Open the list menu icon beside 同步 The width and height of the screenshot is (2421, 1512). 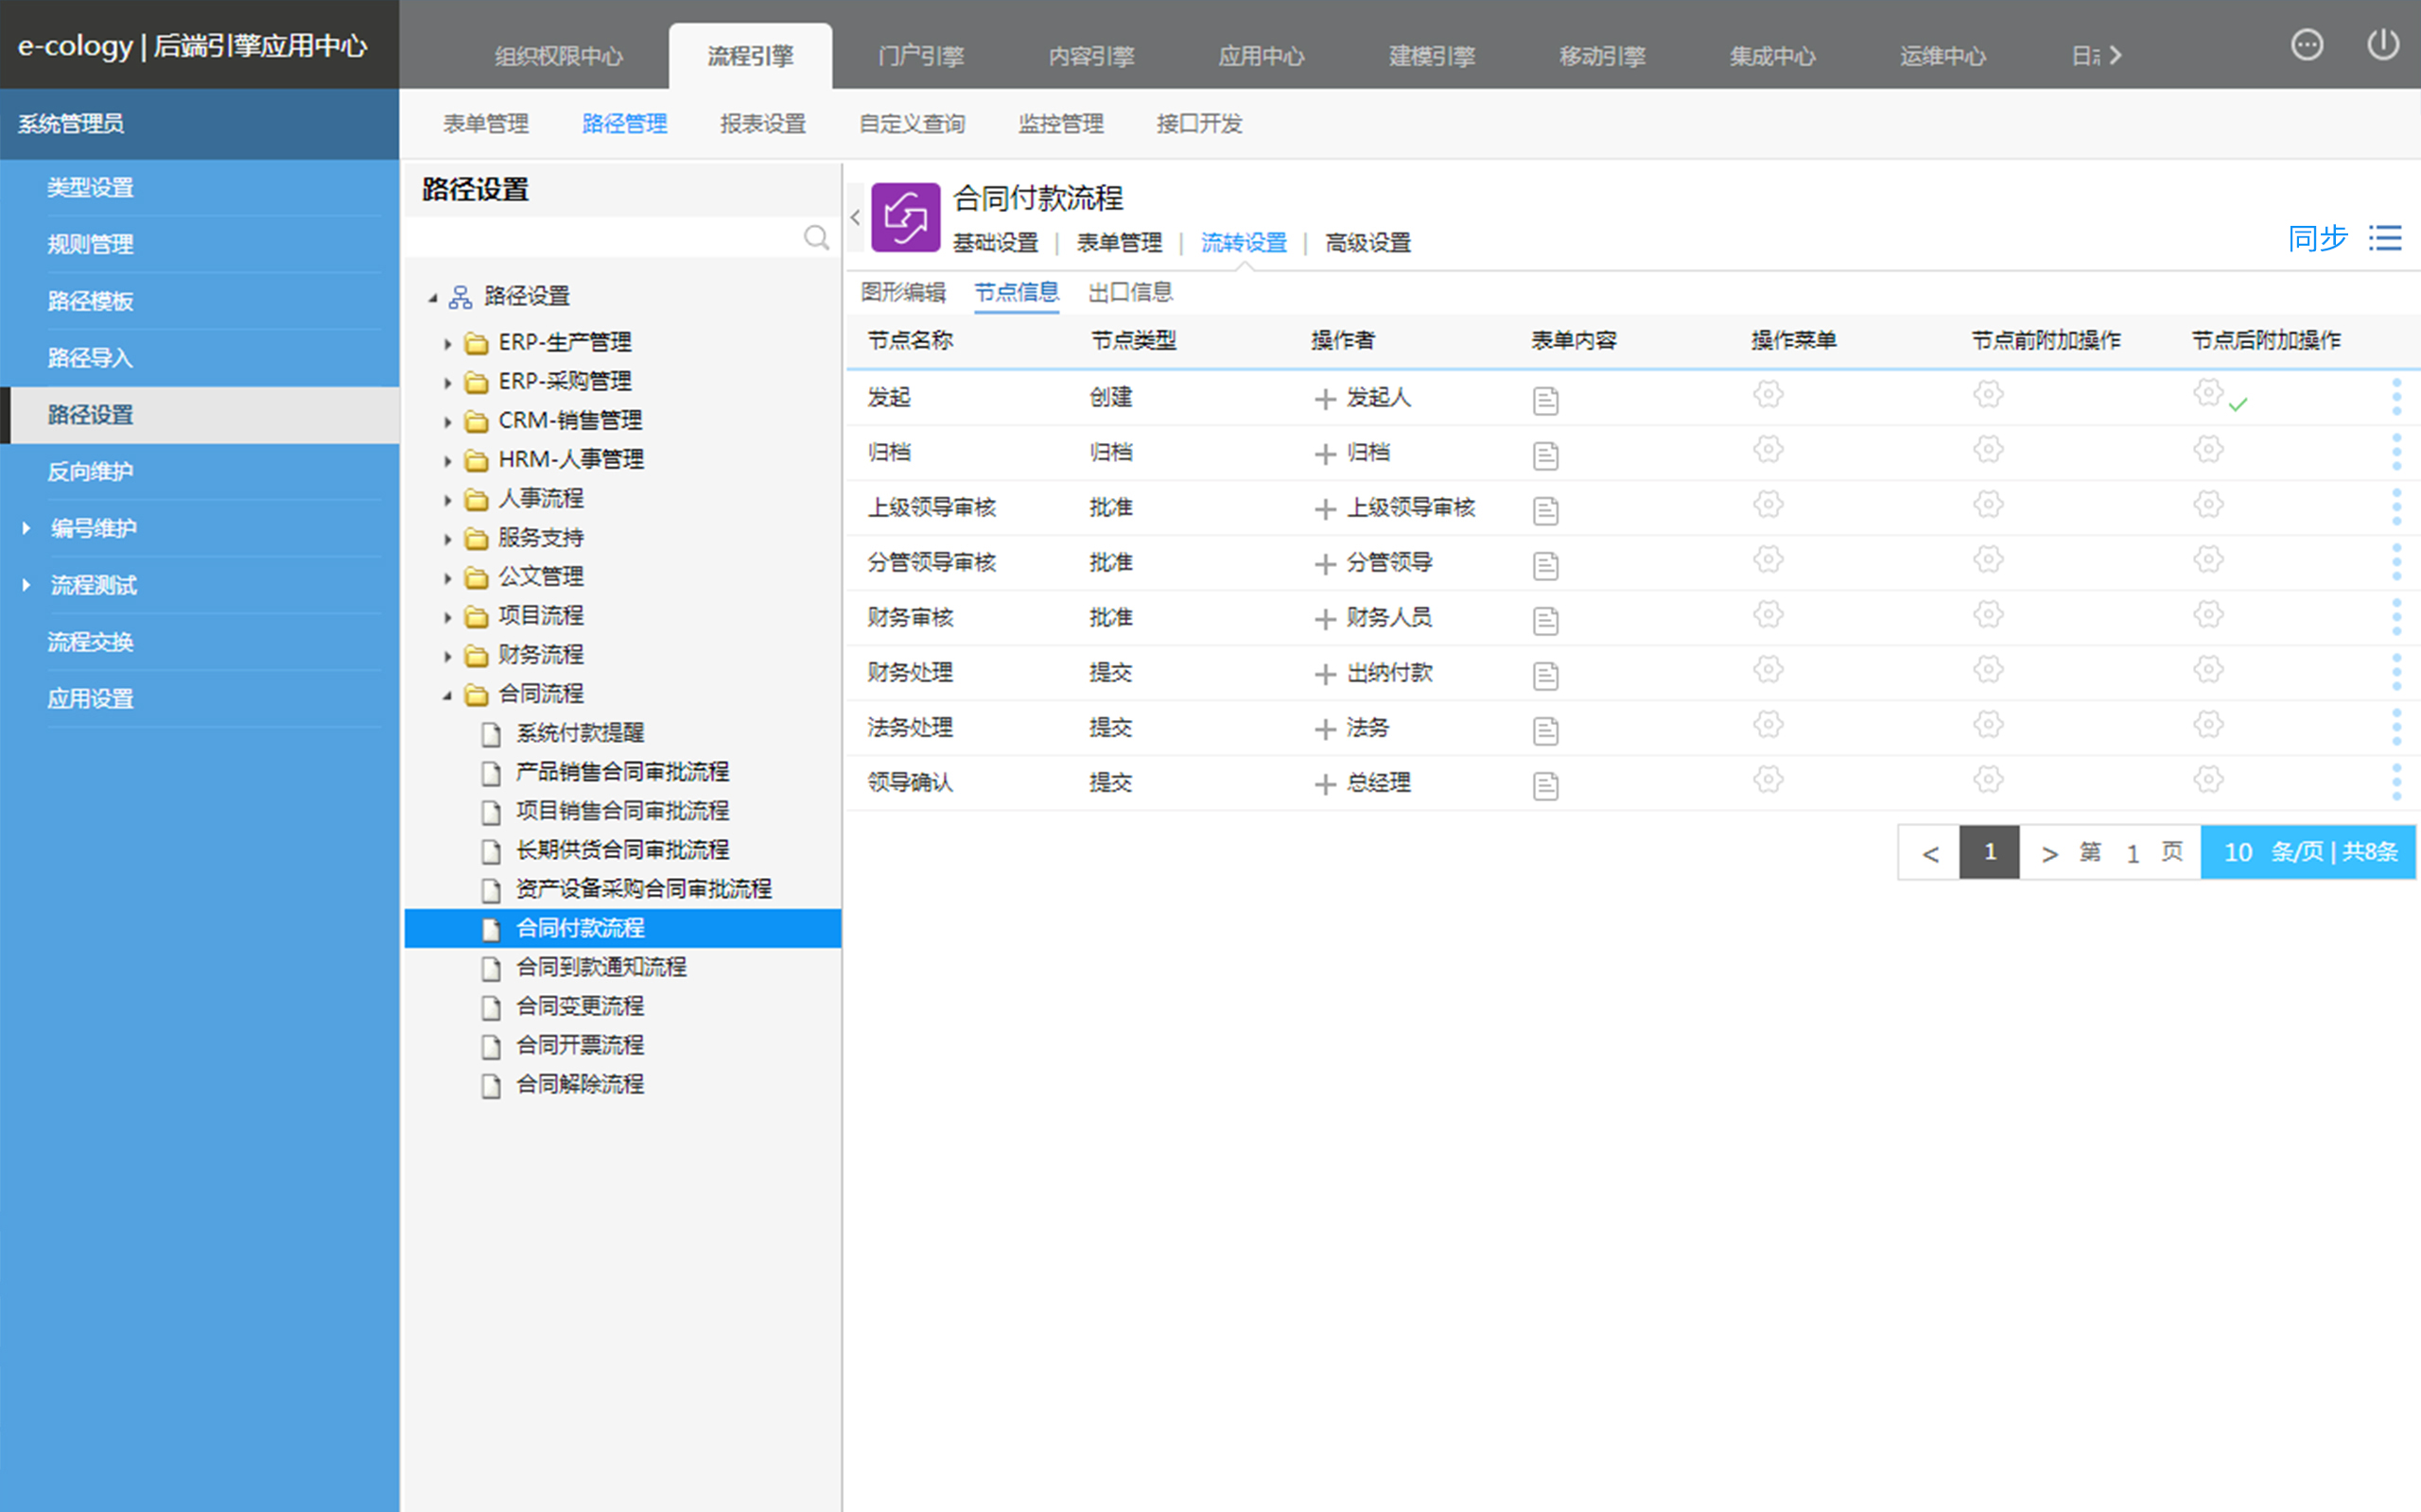[x=2385, y=238]
